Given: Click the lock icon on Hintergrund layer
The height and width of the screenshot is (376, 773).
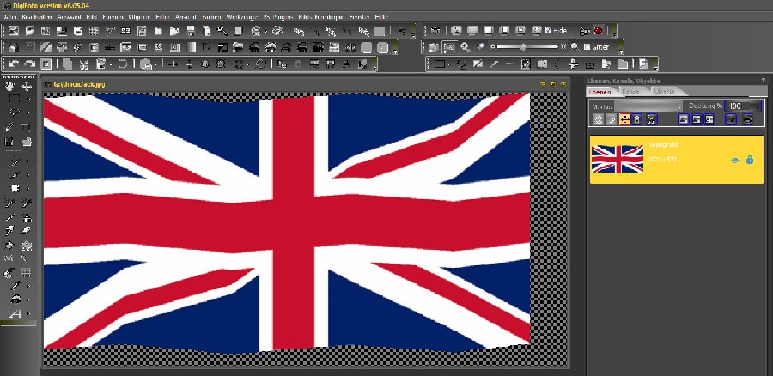Looking at the screenshot, I should click(x=750, y=160).
